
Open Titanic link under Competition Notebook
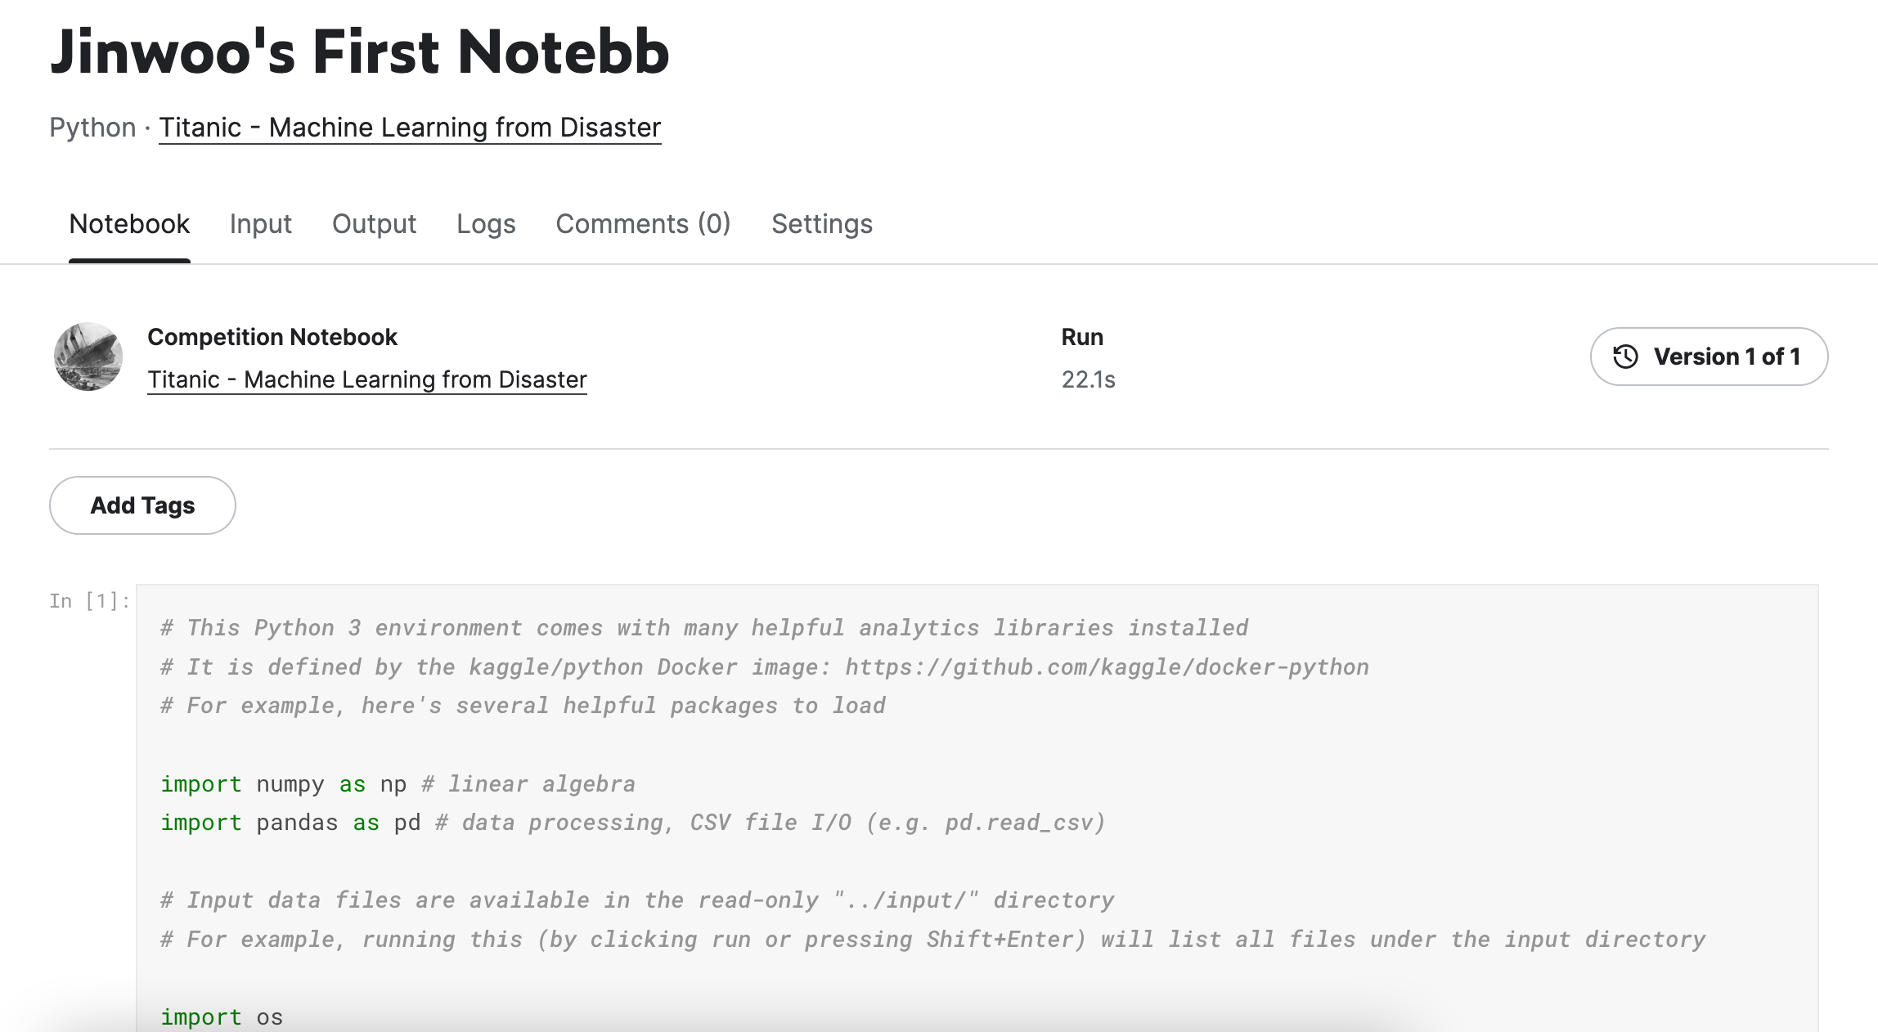click(367, 379)
